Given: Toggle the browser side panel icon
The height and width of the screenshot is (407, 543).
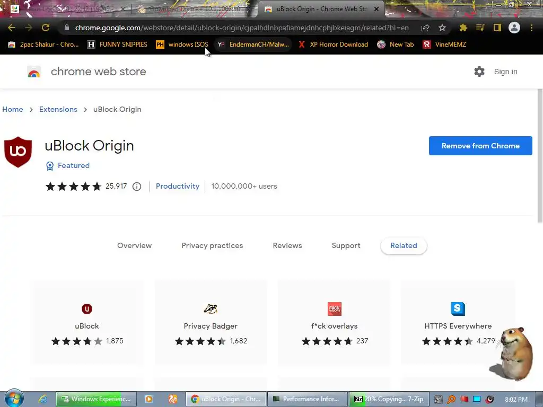Looking at the screenshot, I should pos(497,28).
